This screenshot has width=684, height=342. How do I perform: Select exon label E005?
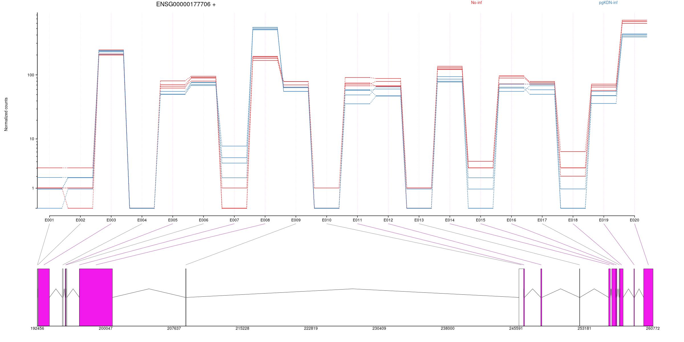click(x=173, y=220)
